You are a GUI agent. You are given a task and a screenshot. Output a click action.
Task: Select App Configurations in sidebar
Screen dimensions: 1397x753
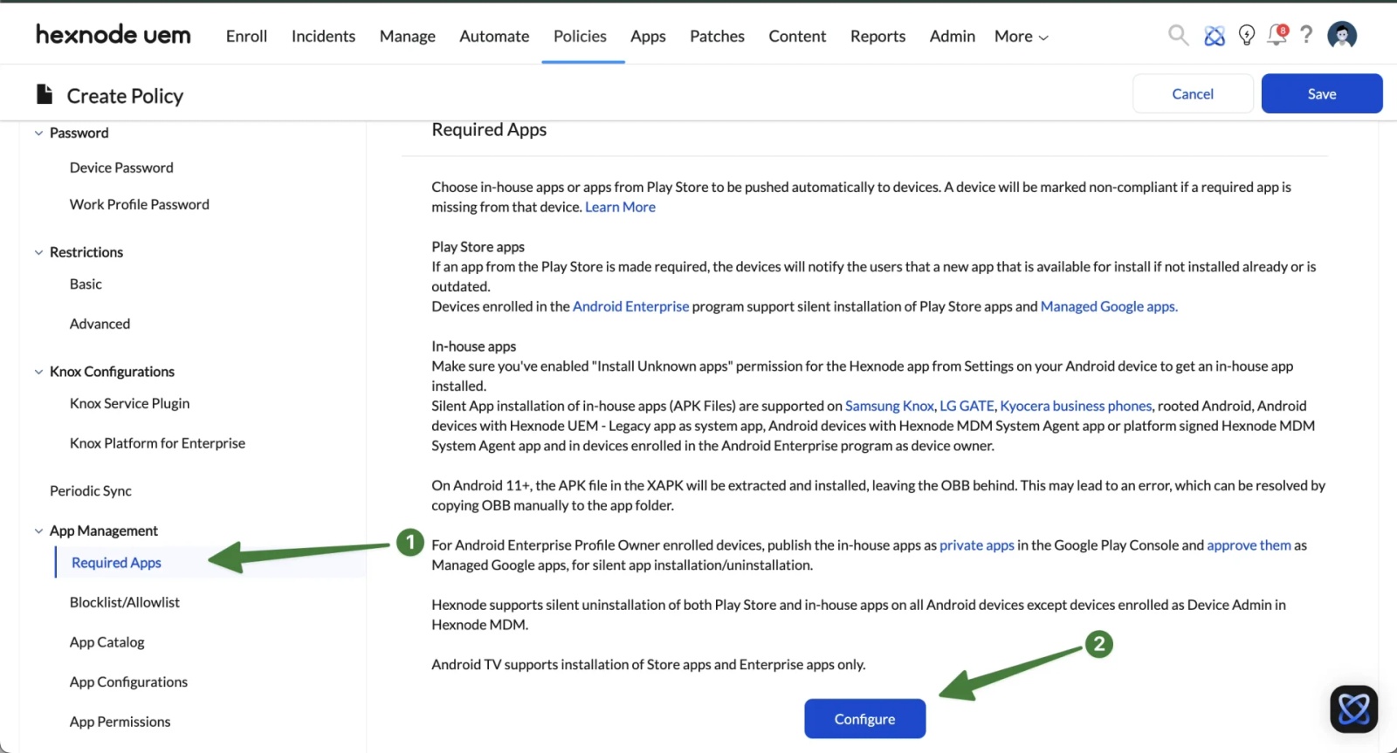(x=128, y=682)
